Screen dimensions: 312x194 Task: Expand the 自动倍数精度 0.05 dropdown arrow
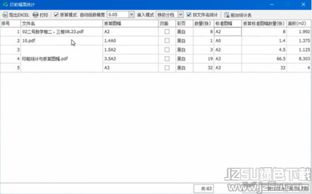132,15
